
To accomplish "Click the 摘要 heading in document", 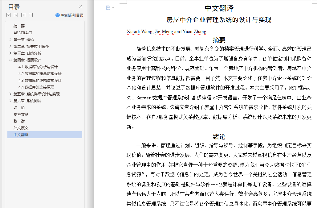I will pos(219,40).
